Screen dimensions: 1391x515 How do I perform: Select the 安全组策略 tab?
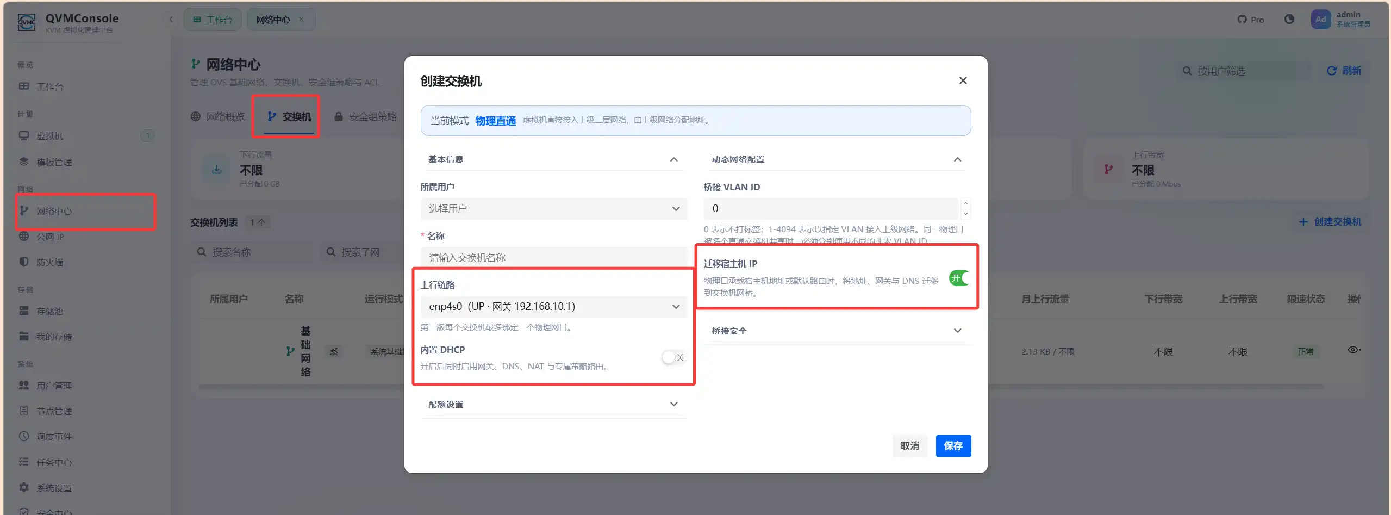(366, 116)
